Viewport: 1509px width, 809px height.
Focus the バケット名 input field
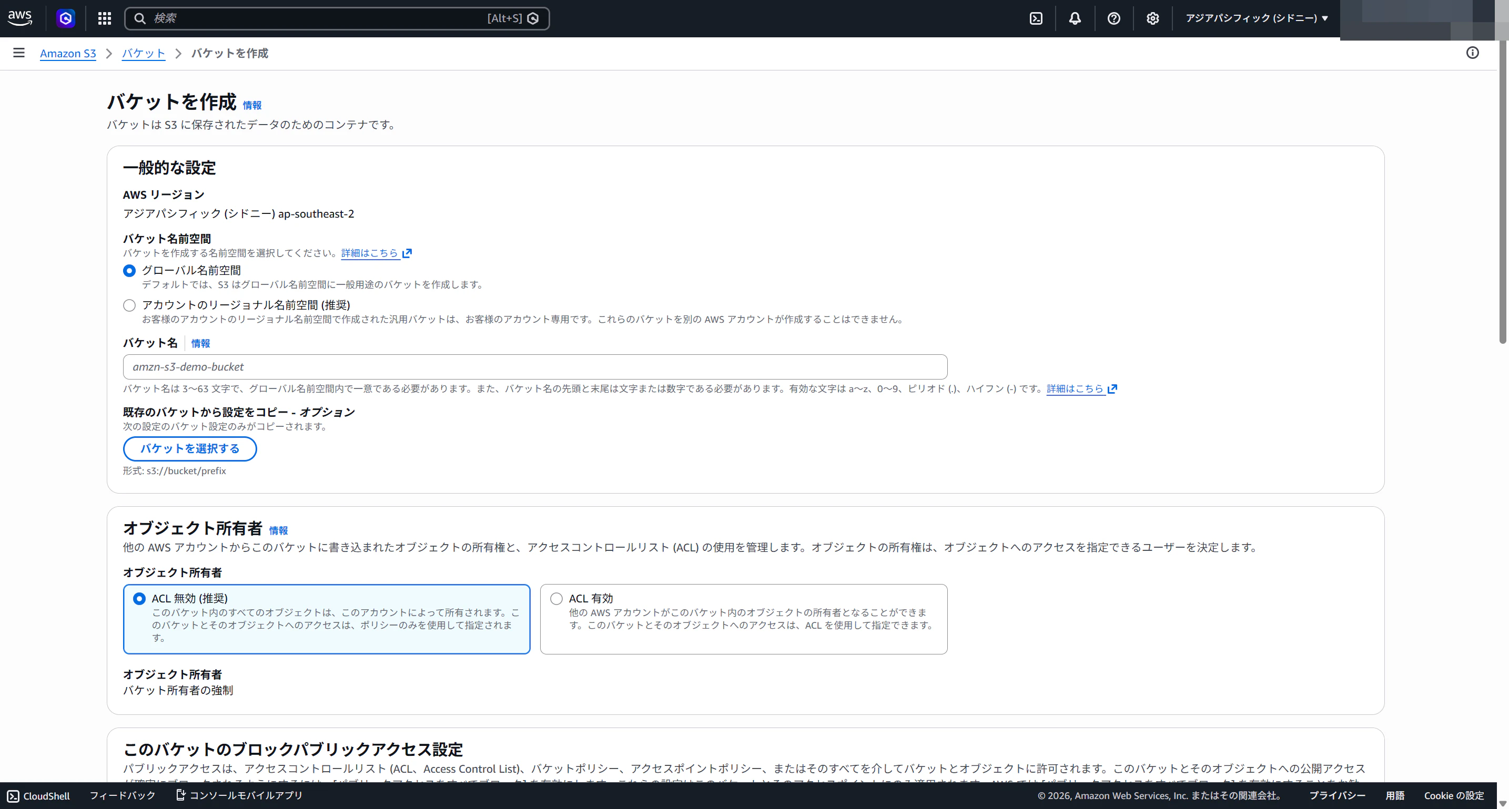(x=535, y=367)
